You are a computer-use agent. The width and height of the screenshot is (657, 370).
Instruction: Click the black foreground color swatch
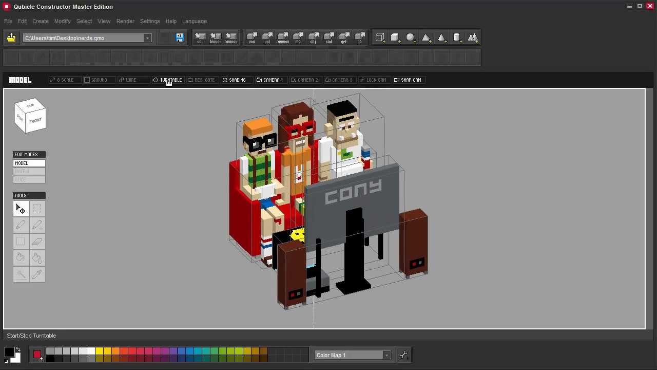click(9, 352)
